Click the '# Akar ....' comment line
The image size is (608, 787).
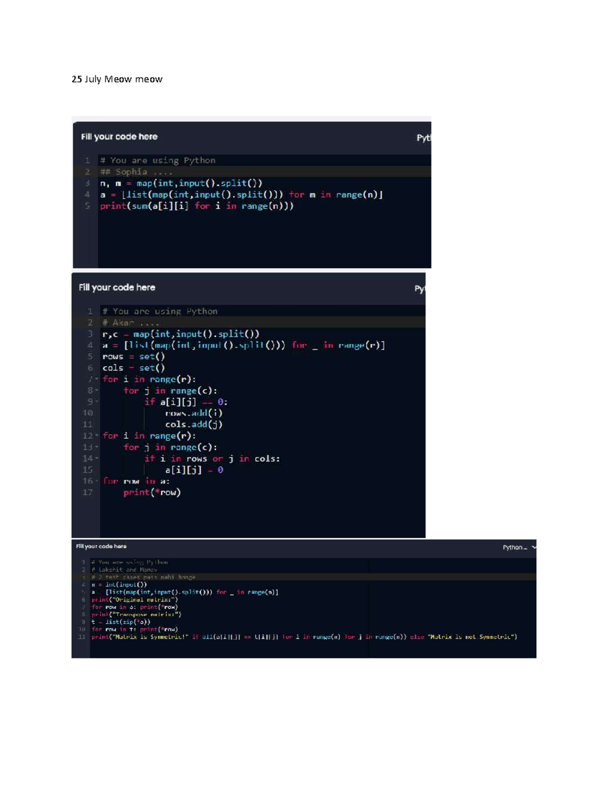point(131,323)
